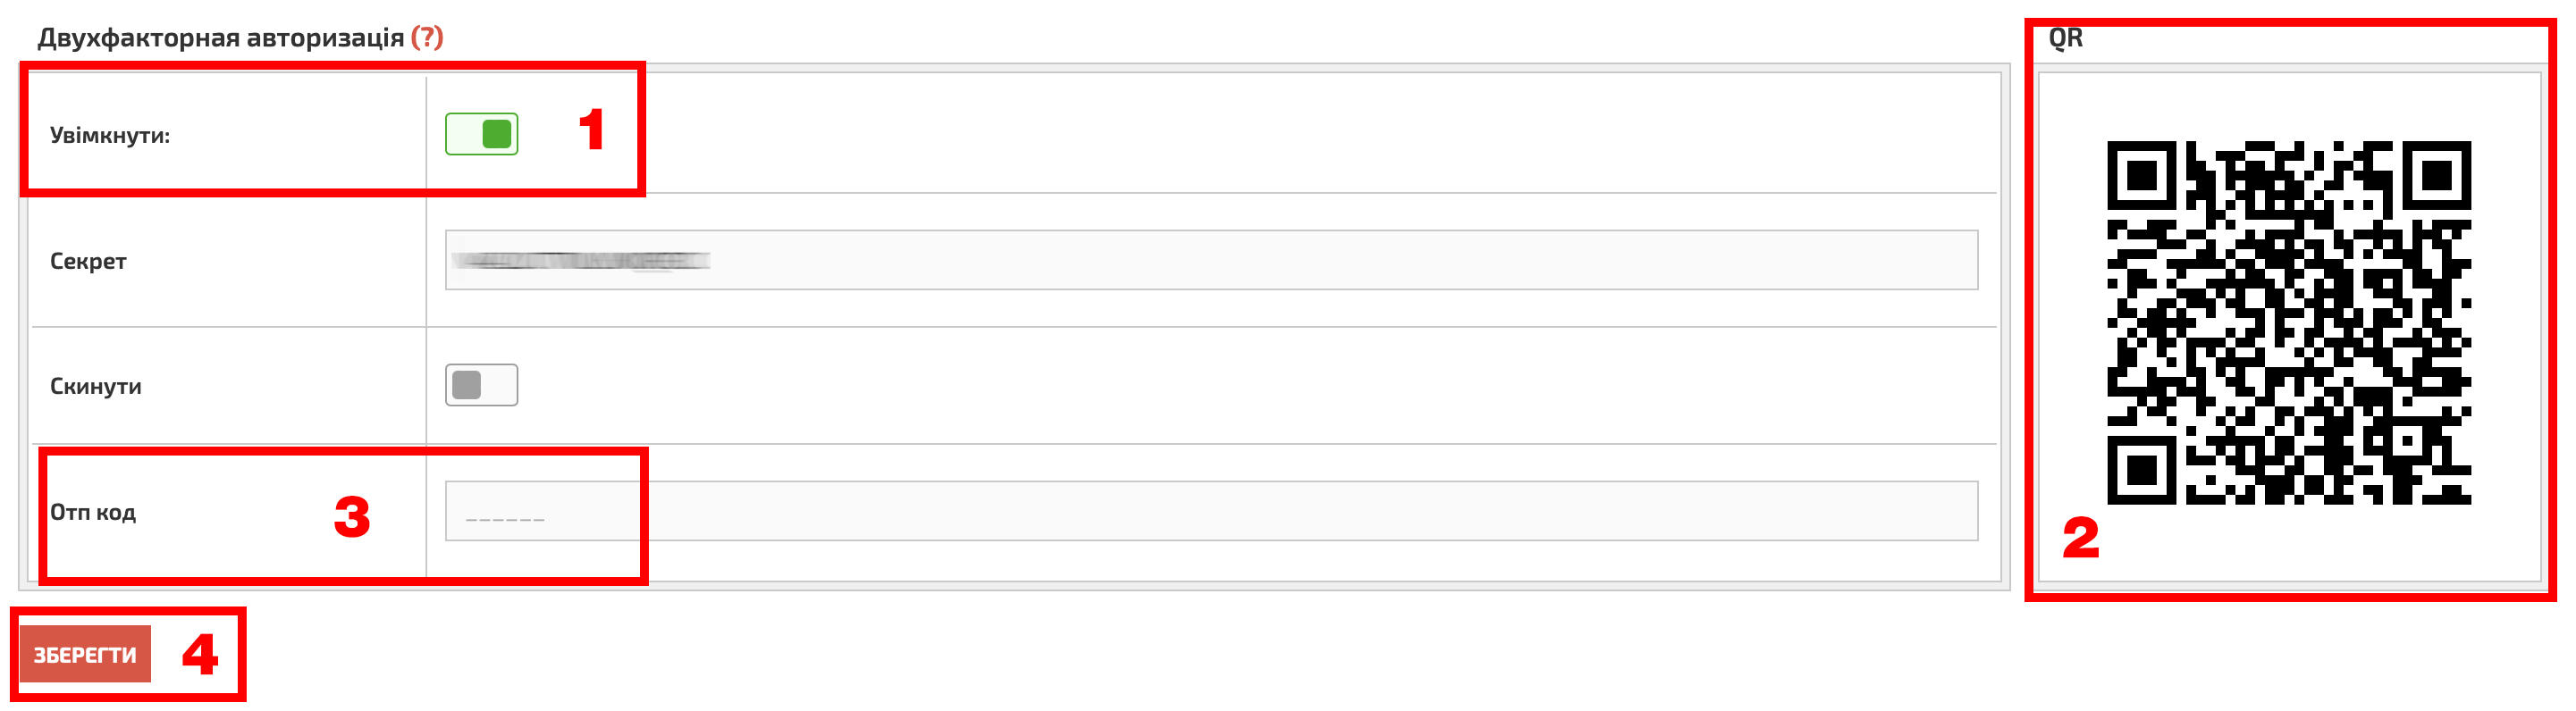Click the Увімкнути: label text
Screen dimensions: 2576x711
click(110, 135)
